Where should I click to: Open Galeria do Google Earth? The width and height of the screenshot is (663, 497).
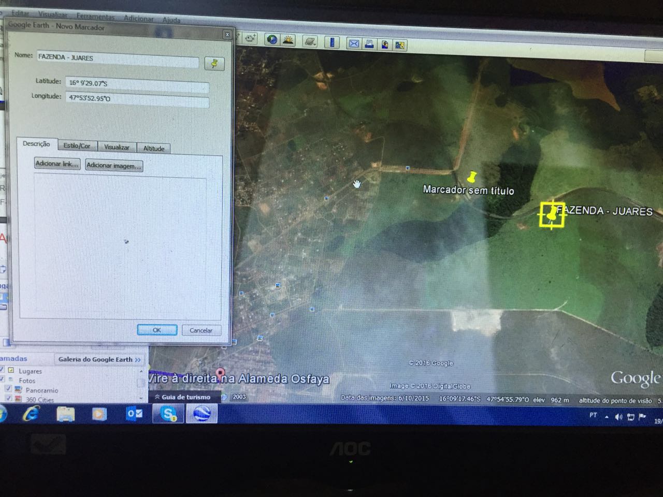pos(99,359)
